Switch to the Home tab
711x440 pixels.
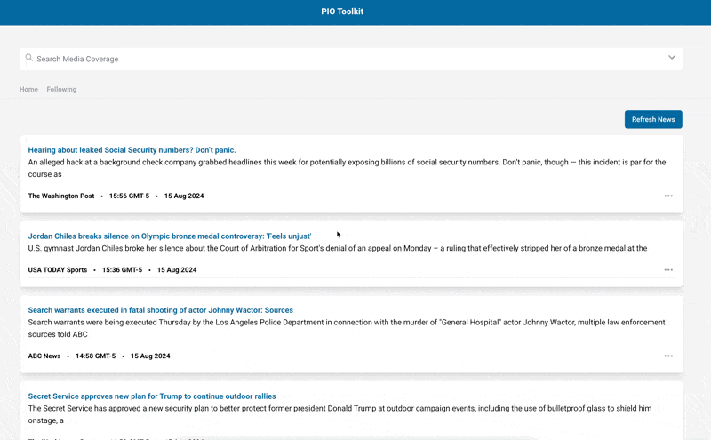click(x=28, y=89)
